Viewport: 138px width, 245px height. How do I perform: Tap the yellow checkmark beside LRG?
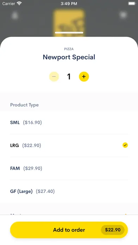pyautogui.click(x=125, y=145)
